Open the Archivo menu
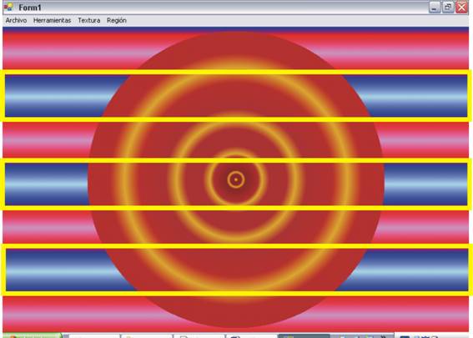Viewport: 473px width, 338px height. click(17, 21)
